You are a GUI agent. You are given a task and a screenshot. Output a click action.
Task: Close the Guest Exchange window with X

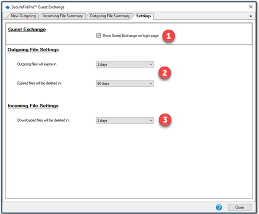pos(251,7)
